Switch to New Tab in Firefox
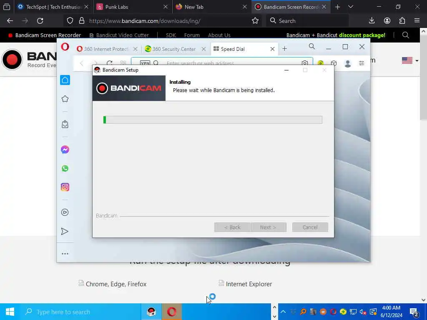 211,7
